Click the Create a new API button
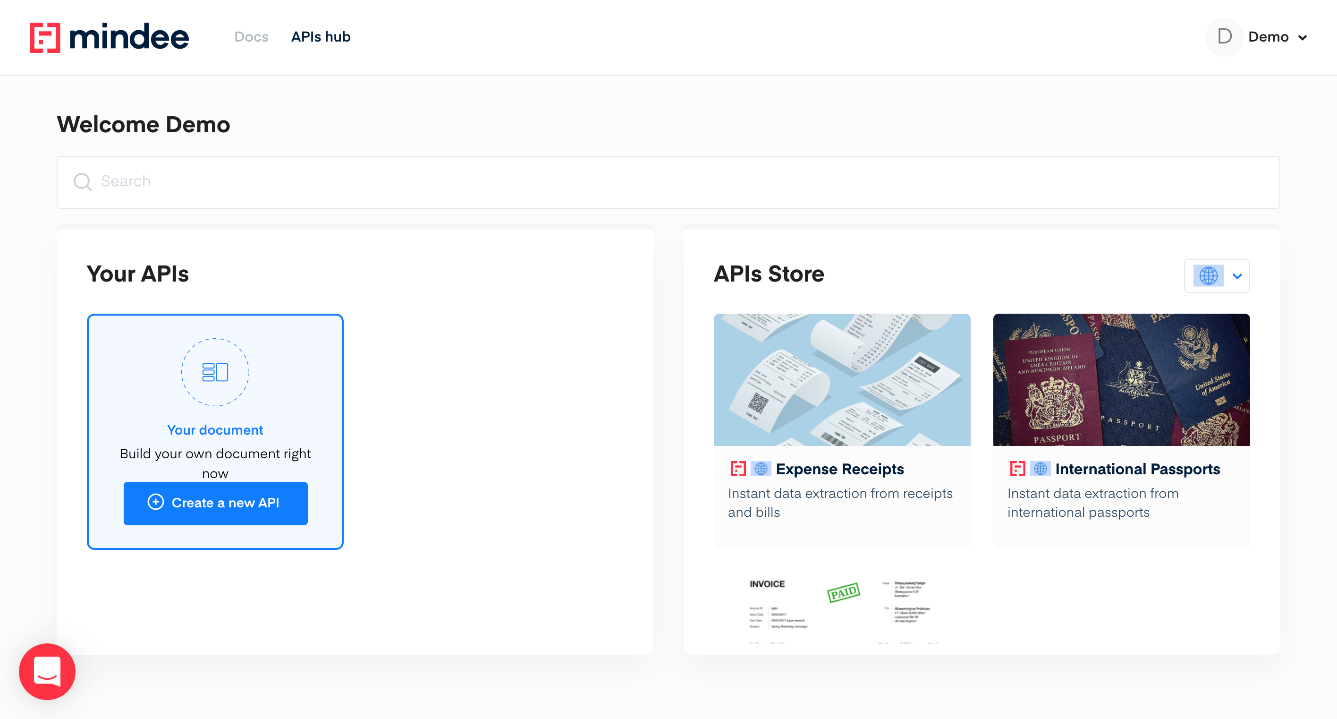Screen dimensions: 1337x719 (x=215, y=503)
